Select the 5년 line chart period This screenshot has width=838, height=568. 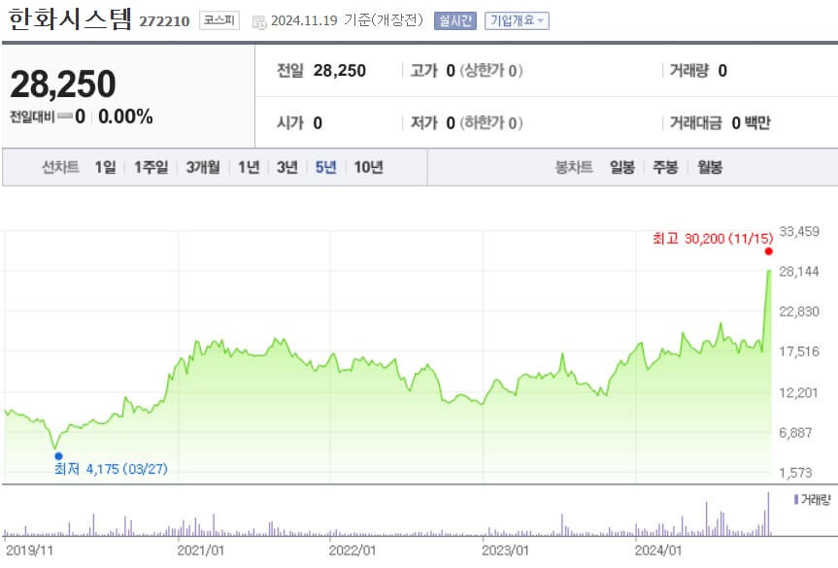point(325,167)
